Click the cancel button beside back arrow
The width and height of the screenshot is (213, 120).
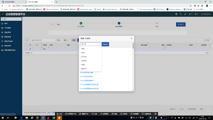click(59, 24)
